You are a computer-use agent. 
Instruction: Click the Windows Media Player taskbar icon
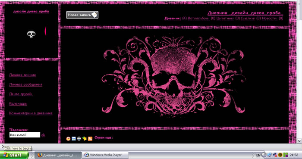87,155
